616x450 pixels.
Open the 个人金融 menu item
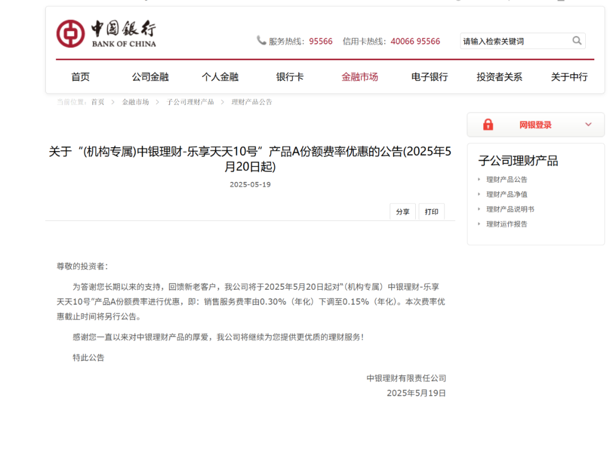coord(220,77)
